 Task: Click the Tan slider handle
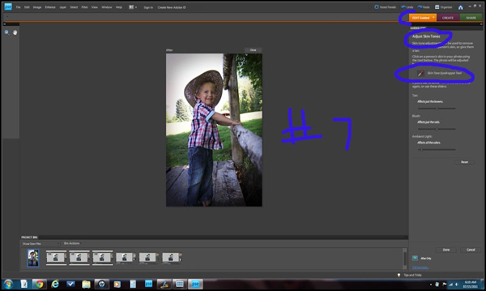click(x=437, y=108)
